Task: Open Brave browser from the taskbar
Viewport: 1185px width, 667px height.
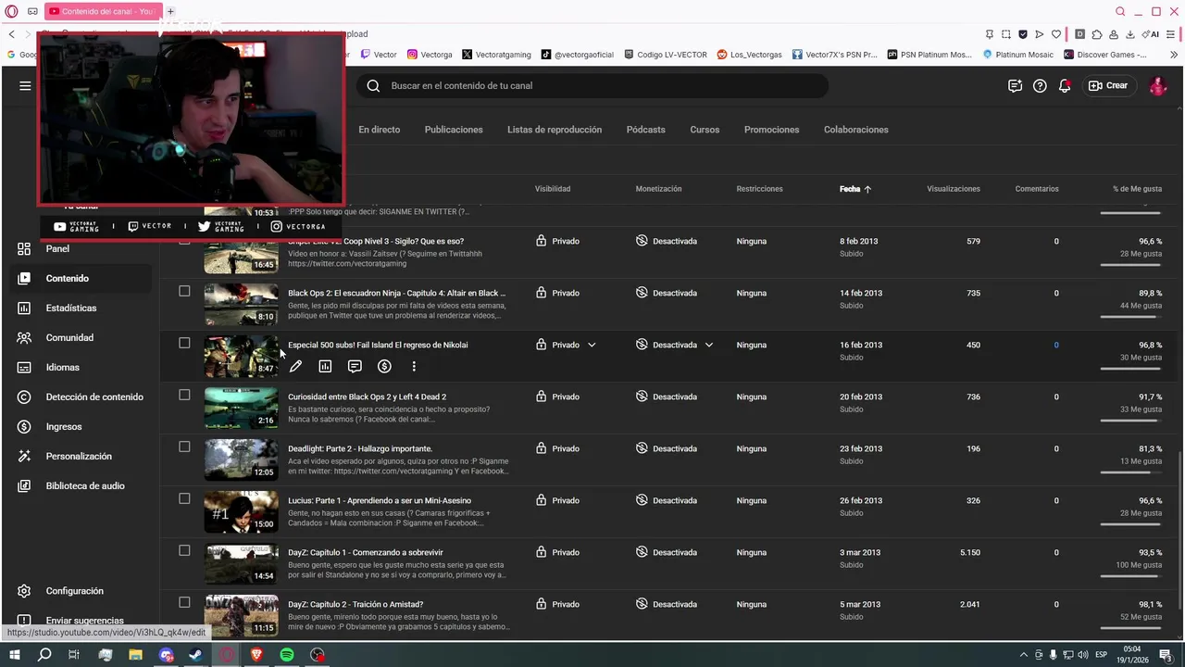Action: coord(256,655)
